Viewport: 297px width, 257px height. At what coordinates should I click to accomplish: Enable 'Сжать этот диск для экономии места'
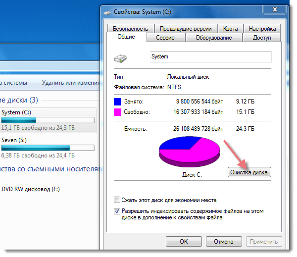(x=117, y=200)
